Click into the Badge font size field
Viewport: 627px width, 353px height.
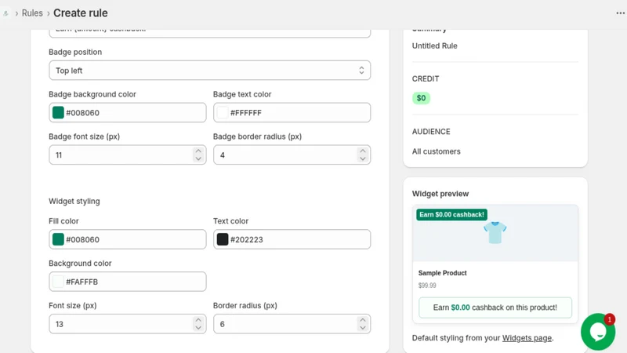(x=128, y=155)
